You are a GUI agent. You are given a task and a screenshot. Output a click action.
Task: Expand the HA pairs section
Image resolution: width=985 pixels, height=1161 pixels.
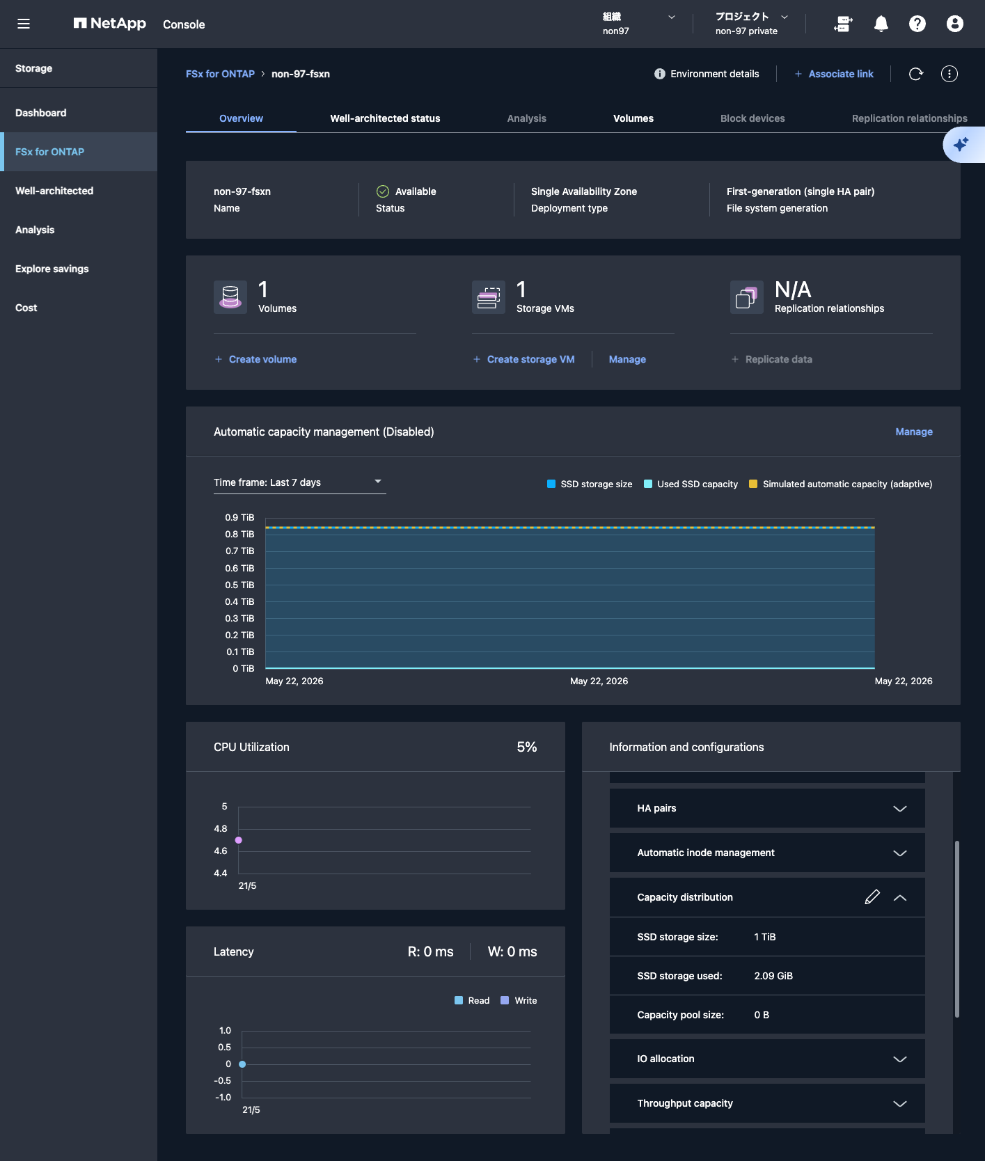point(900,808)
